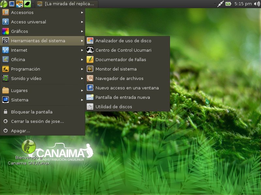Viewport: 261px width, 195px height.
Task: Open Analizador de uso de disco
Action: 123,41
